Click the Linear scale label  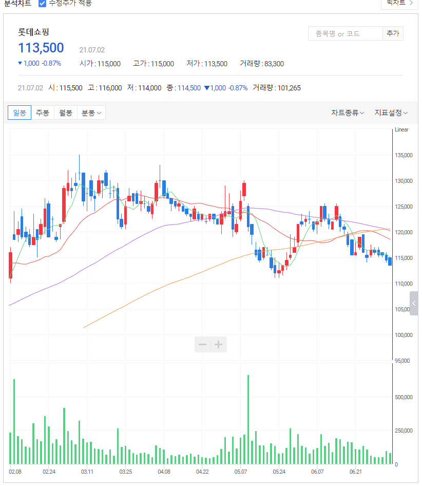click(x=401, y=129)
